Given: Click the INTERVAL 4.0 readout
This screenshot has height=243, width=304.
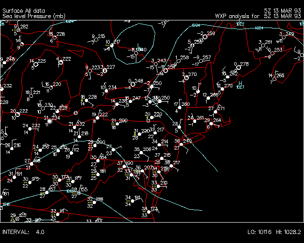Looking at the screenshot, I should coord(24,232).
